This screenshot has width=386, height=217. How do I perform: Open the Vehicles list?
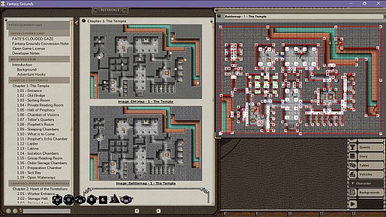coord(370,174)
